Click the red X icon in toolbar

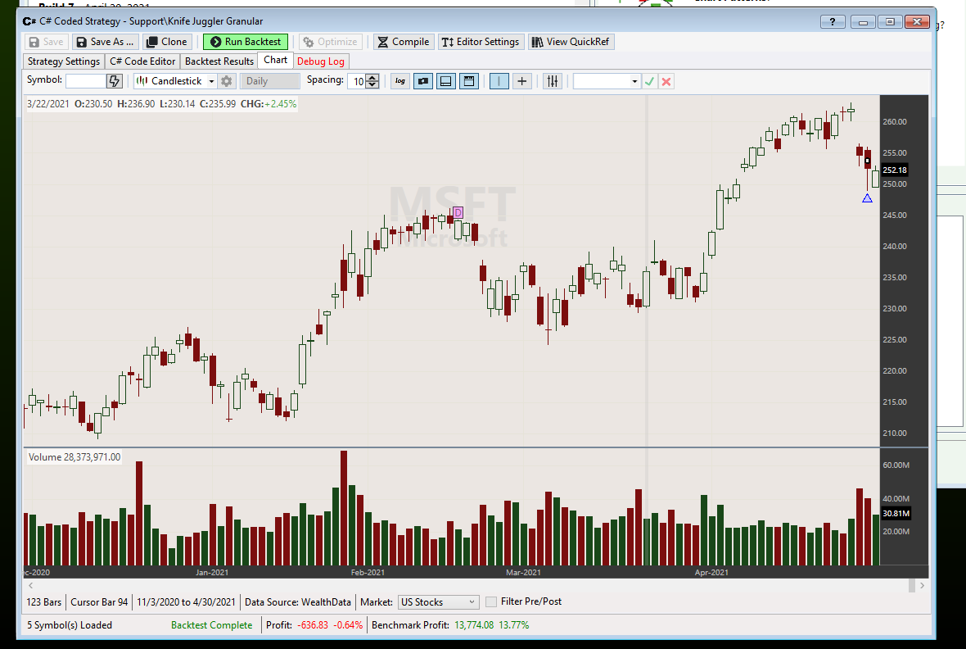(x=666, y=81)
